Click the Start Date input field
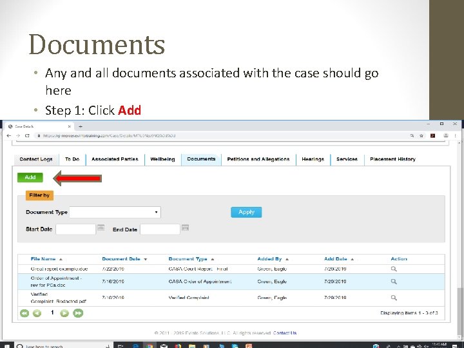 [x=76, y=229]
